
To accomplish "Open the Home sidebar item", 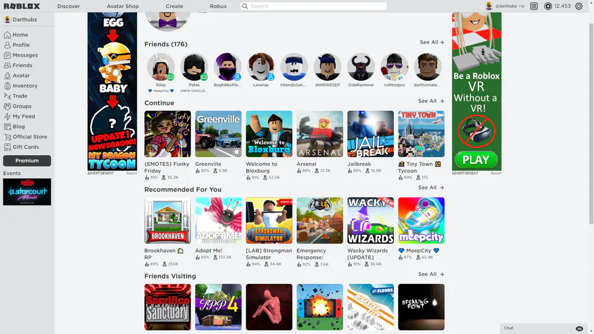I will pyautogui.click(x=16, y=35).
